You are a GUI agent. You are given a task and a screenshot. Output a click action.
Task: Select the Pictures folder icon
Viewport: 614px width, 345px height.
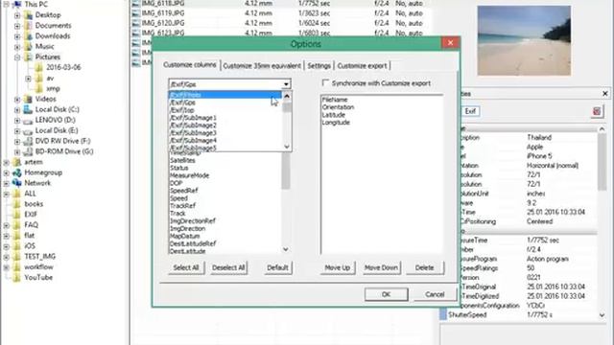click(28, 57)
